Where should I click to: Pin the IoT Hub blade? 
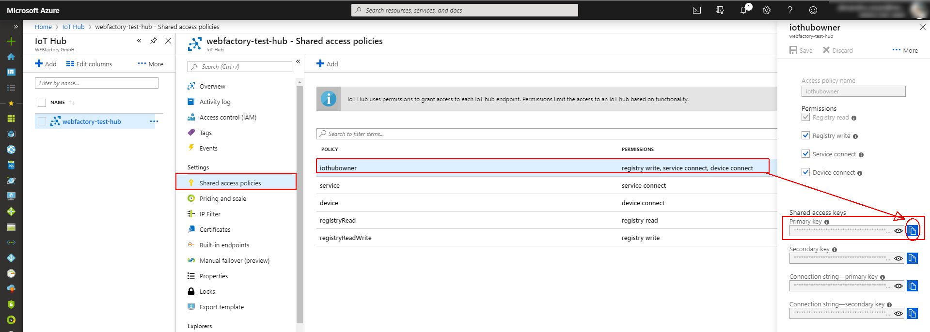coord(154,41)
